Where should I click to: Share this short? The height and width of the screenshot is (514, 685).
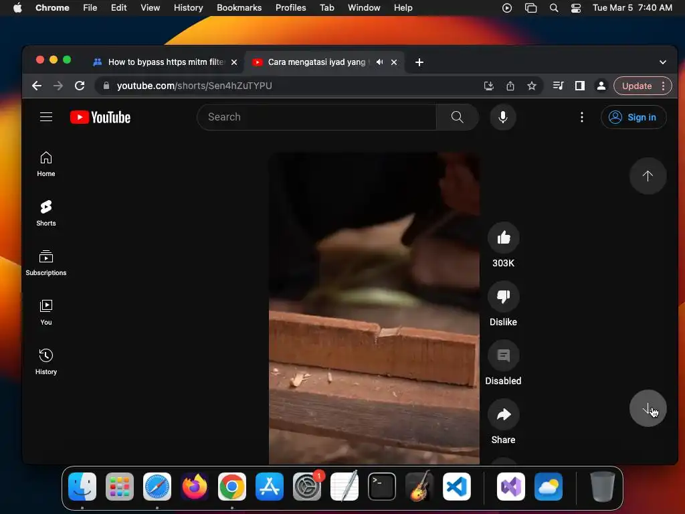[503, 414]
